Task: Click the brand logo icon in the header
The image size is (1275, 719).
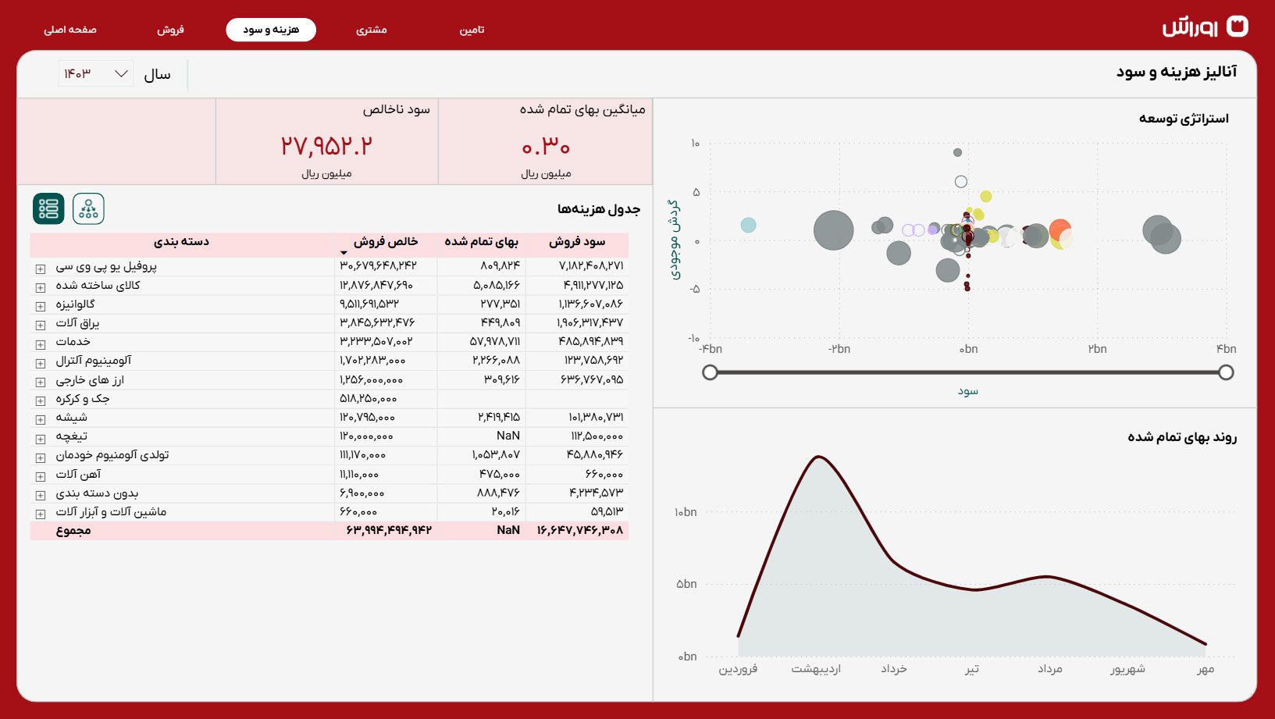Action: [1238, 27]
